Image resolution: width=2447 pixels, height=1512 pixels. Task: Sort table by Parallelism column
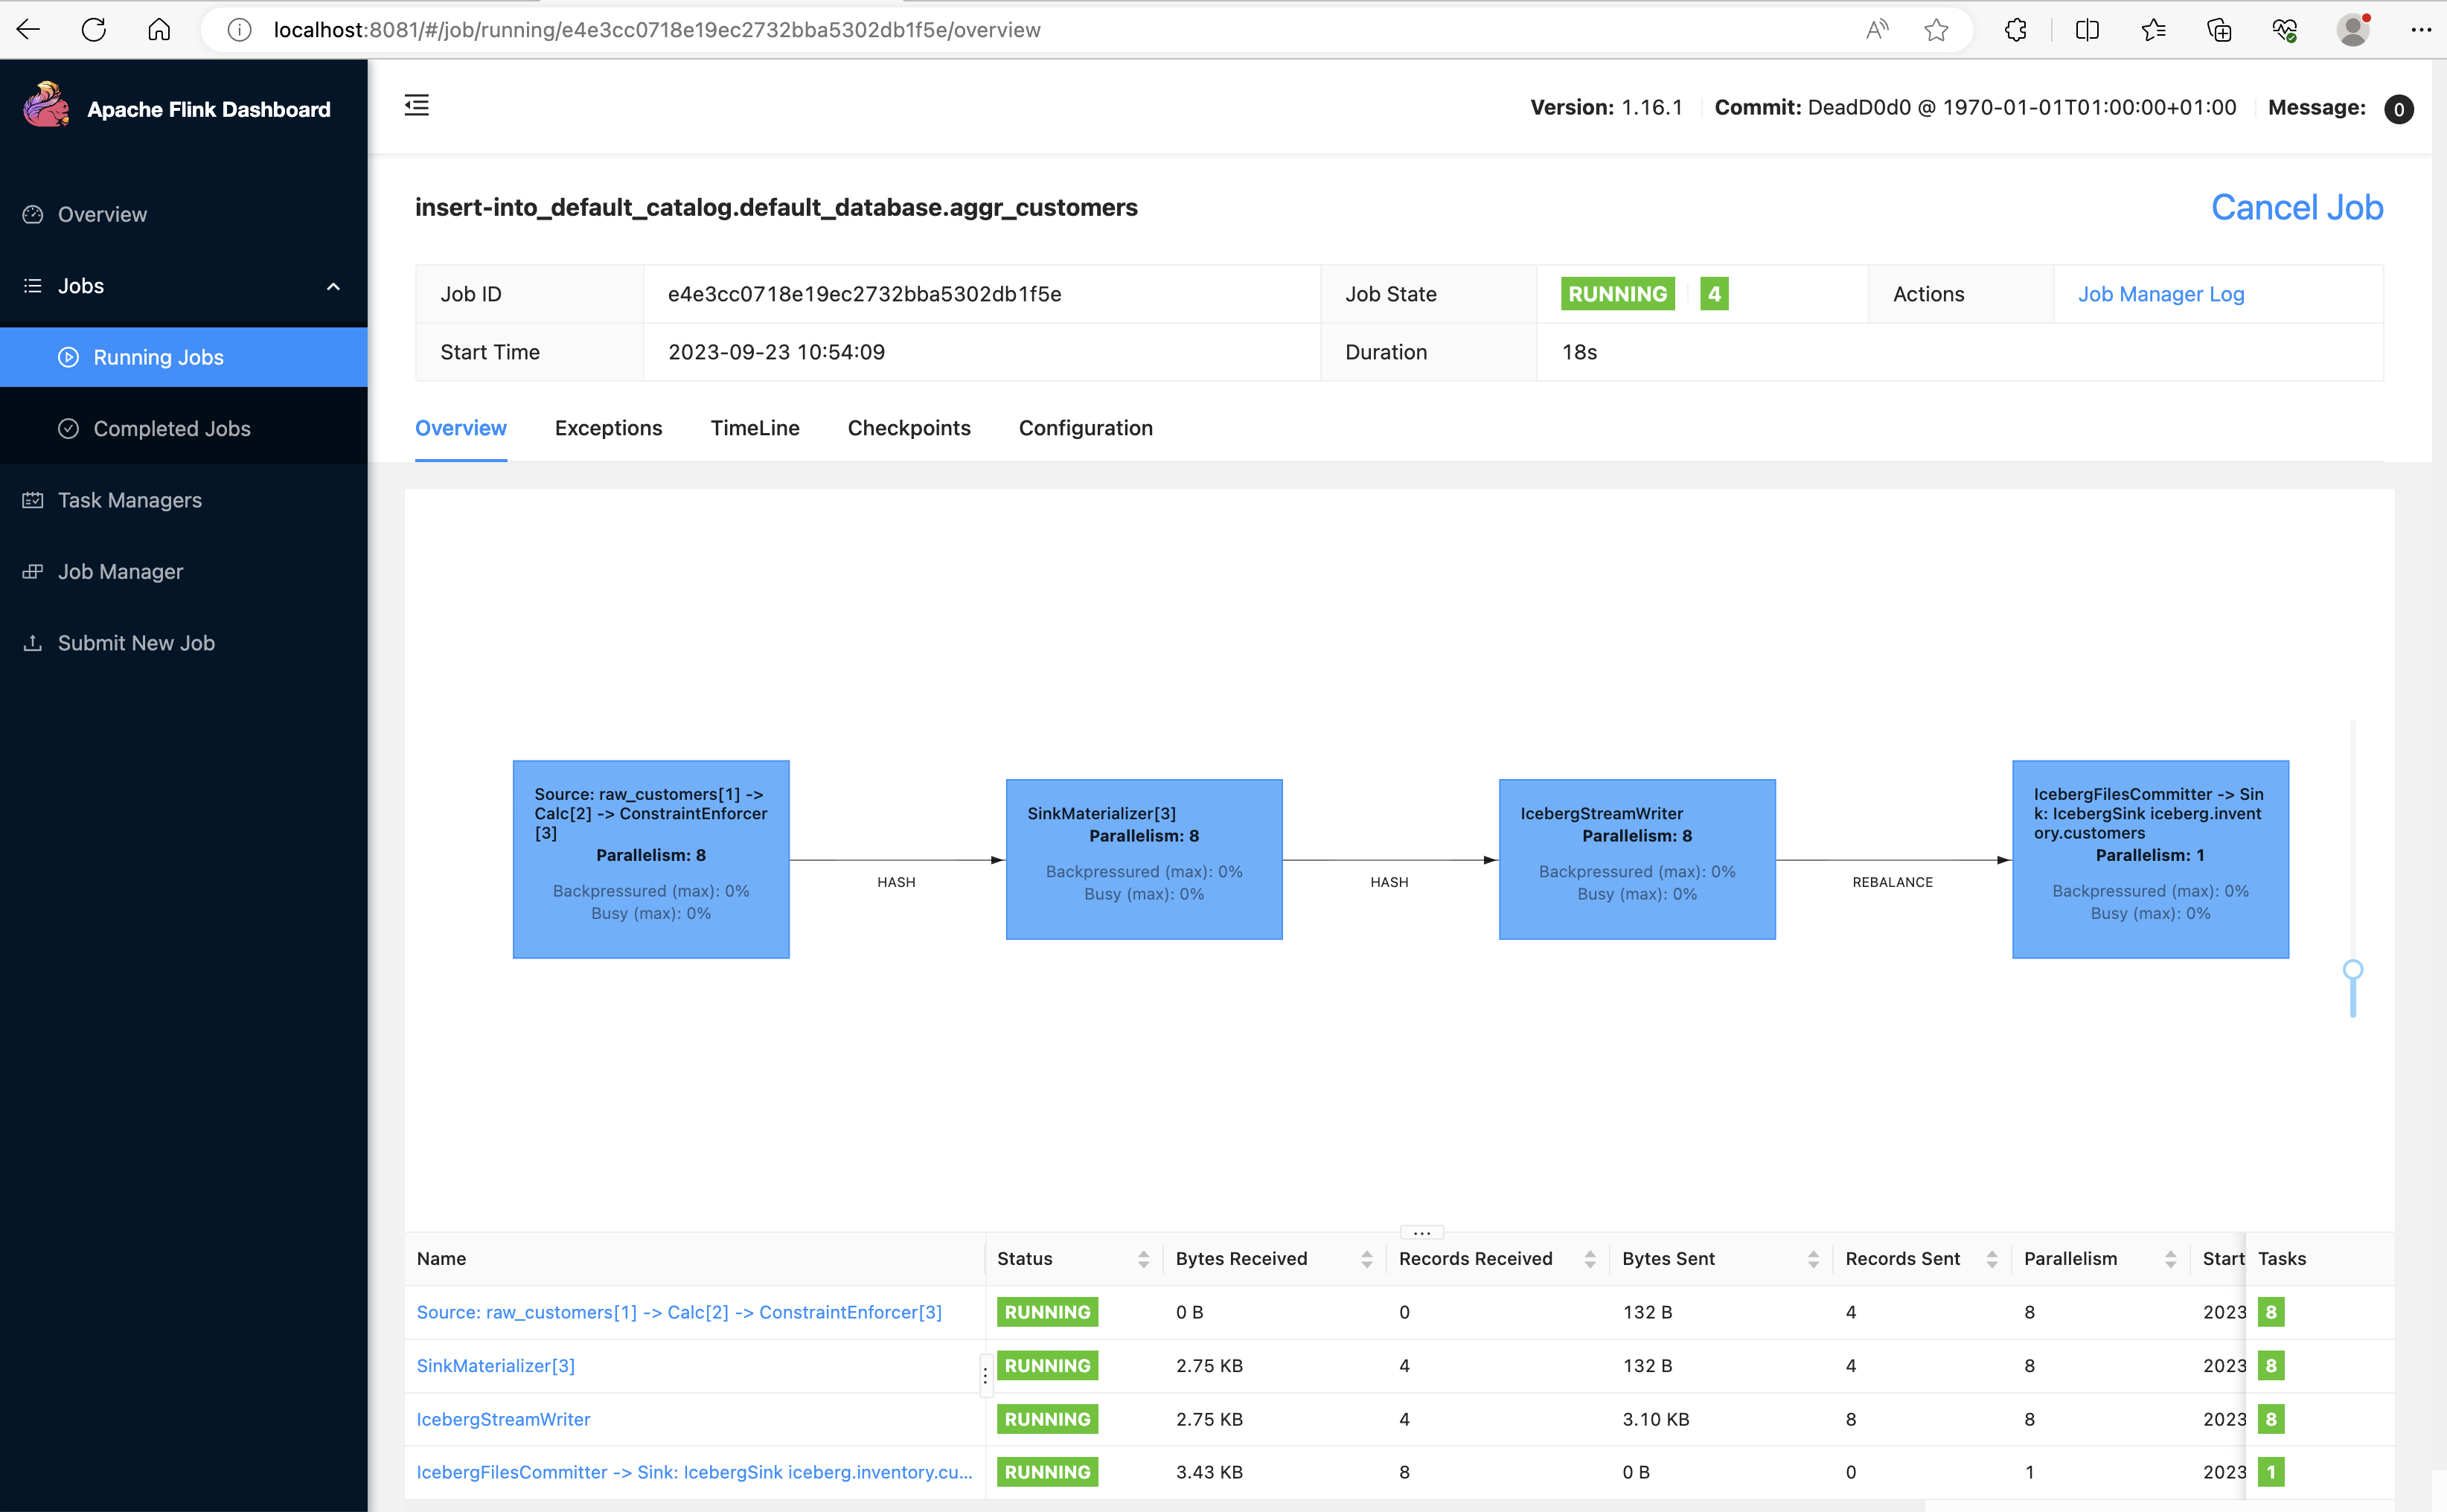(x=2170, y=1259)
